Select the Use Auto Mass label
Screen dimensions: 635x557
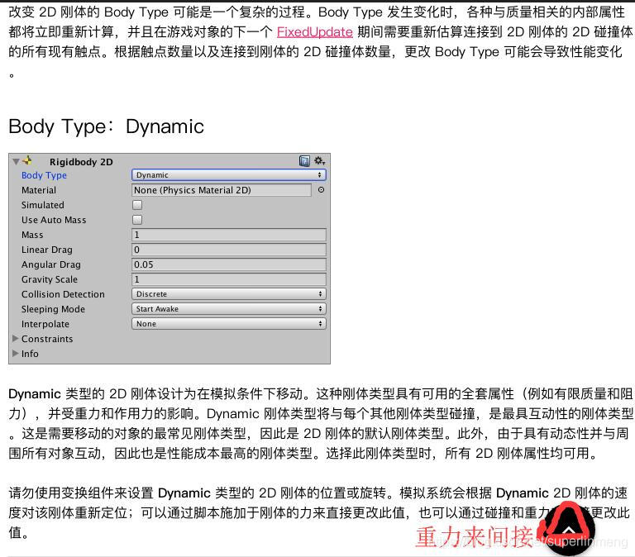tap(54, 220)
